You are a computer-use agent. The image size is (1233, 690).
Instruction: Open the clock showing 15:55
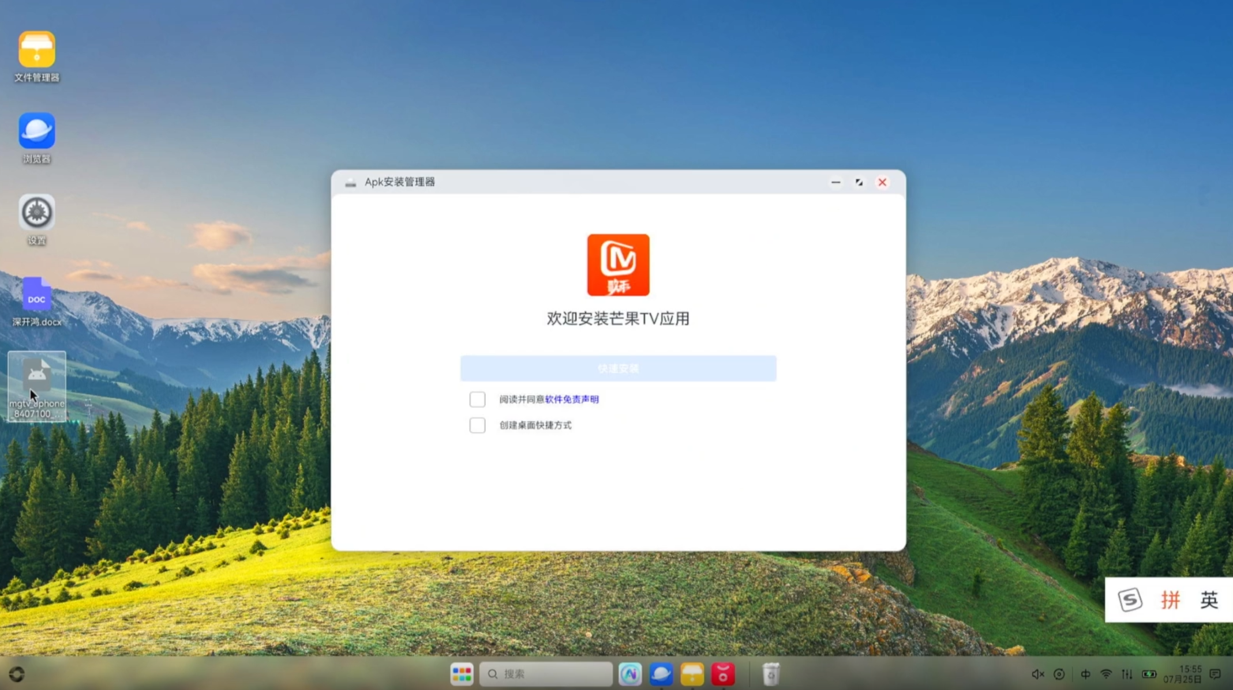(1183, 674)
